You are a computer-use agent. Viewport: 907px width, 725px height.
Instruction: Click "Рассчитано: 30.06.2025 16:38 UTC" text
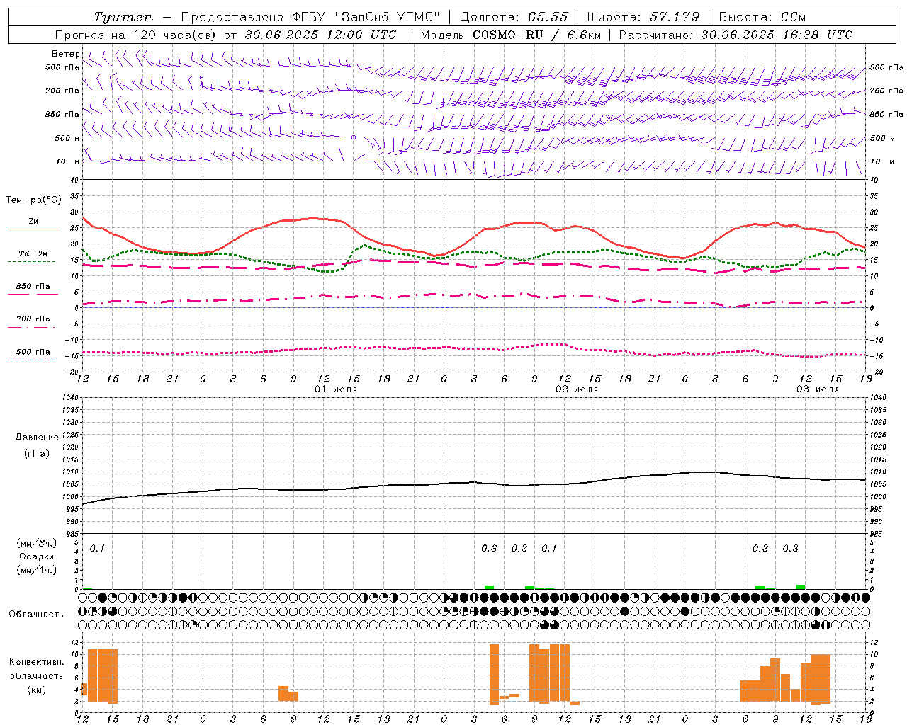point(736,35)
